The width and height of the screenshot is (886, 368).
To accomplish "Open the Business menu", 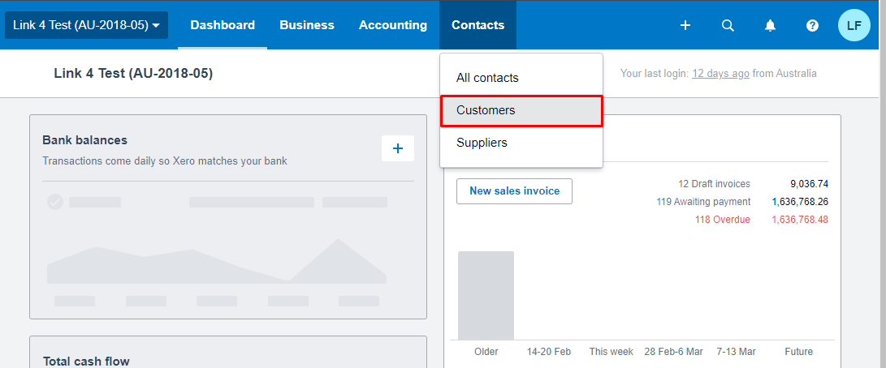I will [x=307, y=25].
